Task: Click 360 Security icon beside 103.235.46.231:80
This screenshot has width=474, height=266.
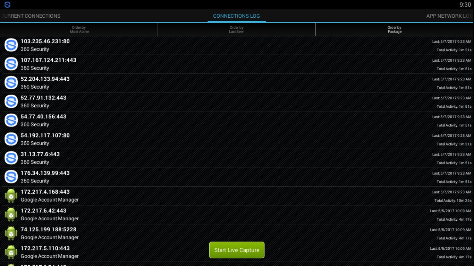Action: pyautogui.click(x=11, y=45)
